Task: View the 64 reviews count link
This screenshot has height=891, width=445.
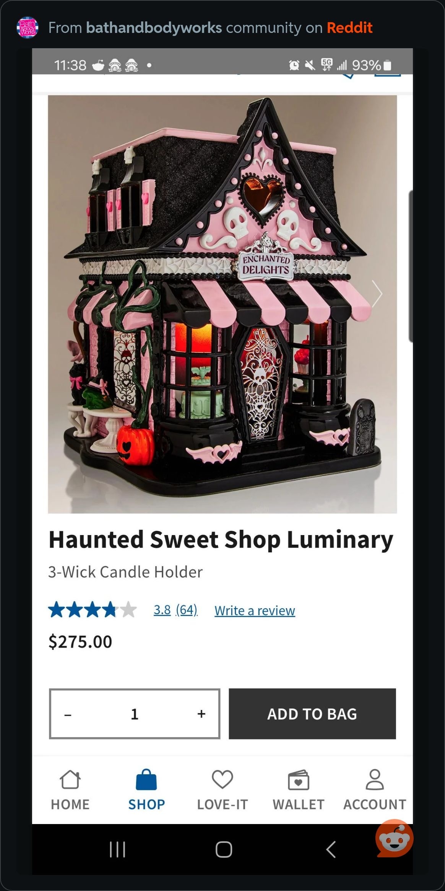Action: pyautogui.click(x=187, y=610)
